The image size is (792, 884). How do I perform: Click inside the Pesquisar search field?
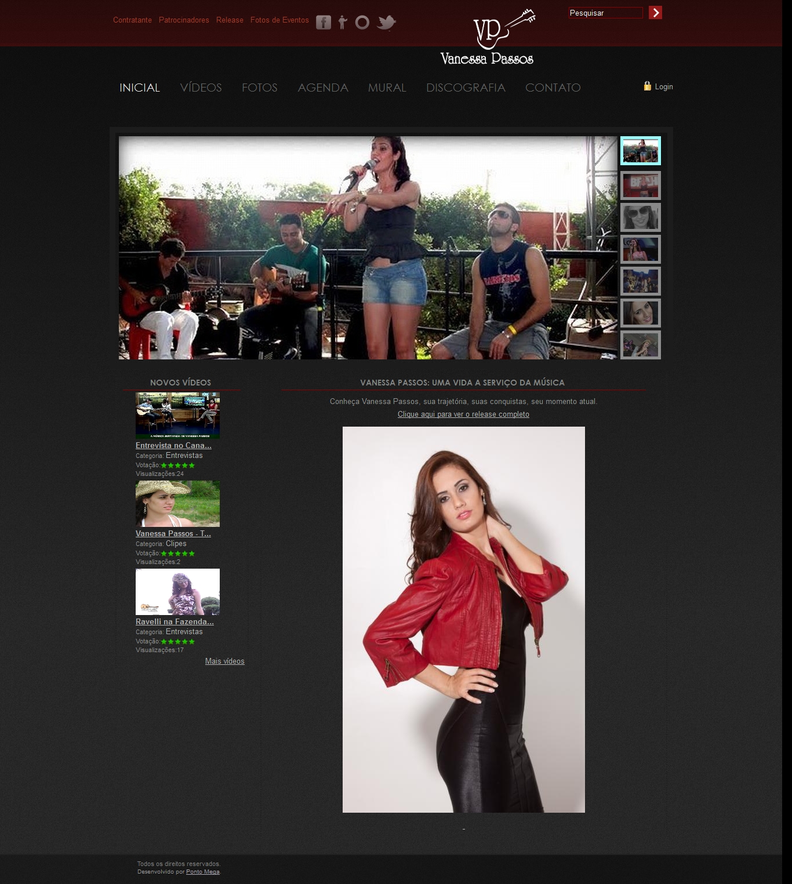[x=605, y=13]
